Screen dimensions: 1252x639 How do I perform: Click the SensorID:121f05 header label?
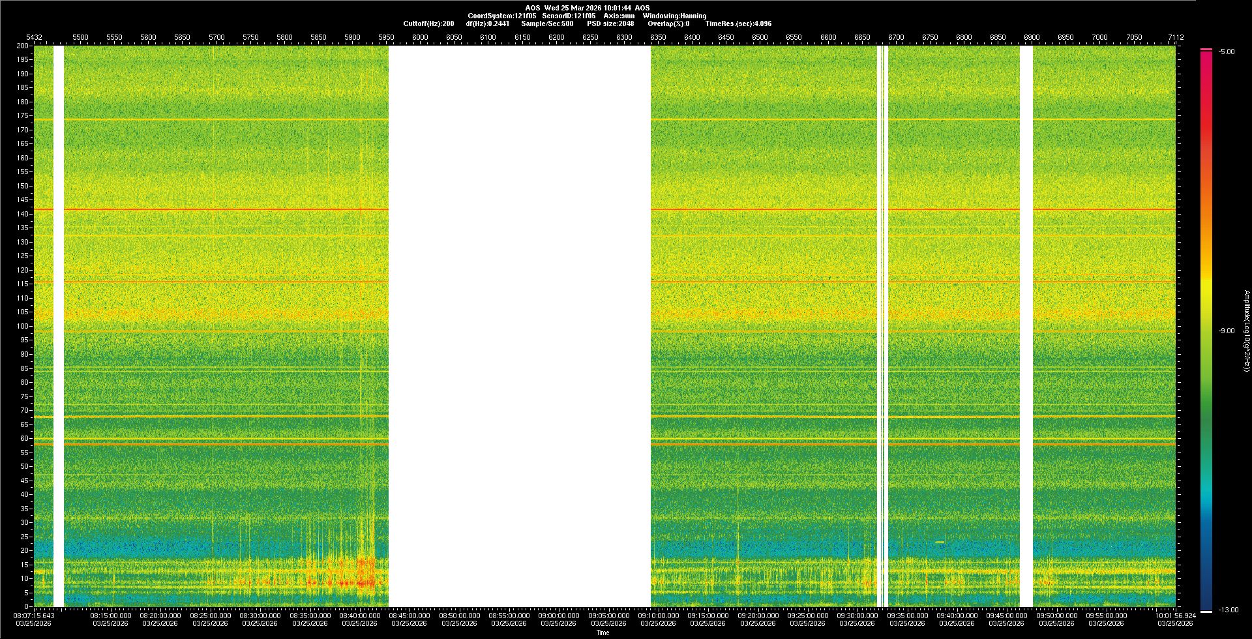pos(569,16)
